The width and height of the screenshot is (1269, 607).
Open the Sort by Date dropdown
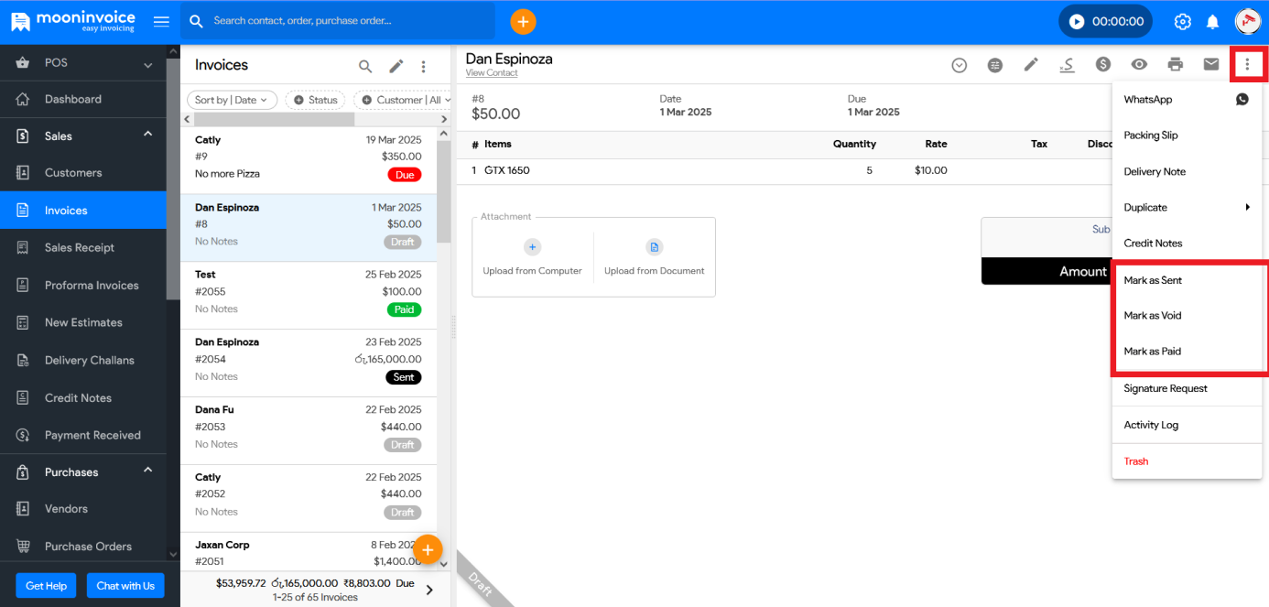pos(232,100)
